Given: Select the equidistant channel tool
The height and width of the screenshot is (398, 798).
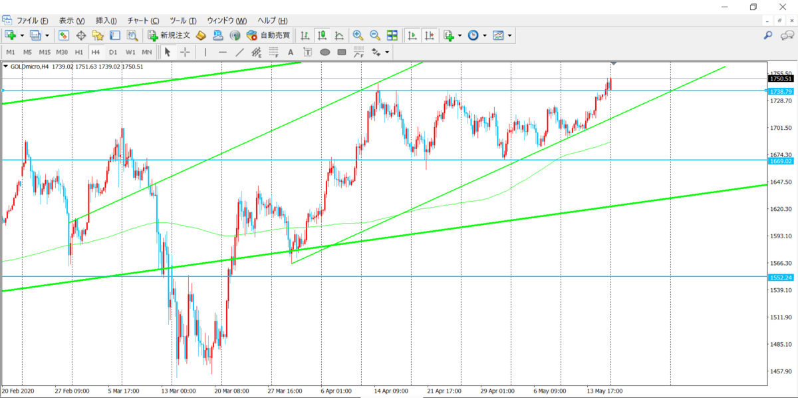Looking at the screenshot, I should click(x=257, y=52).
